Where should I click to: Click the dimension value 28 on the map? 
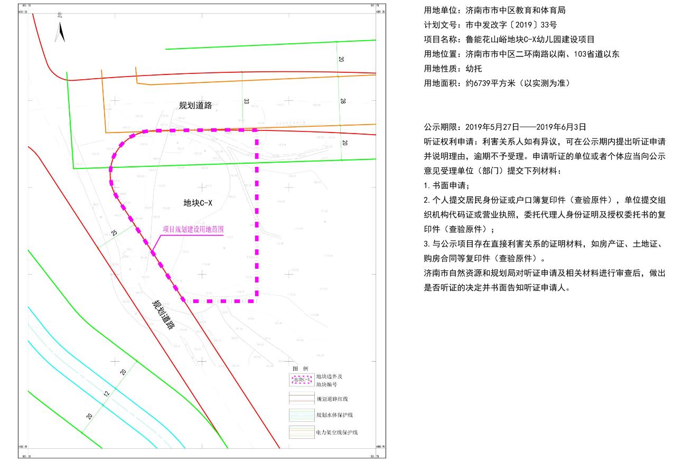click(x=342, y=101)
